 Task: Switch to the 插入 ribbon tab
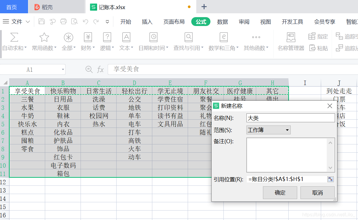pos(147,22)
